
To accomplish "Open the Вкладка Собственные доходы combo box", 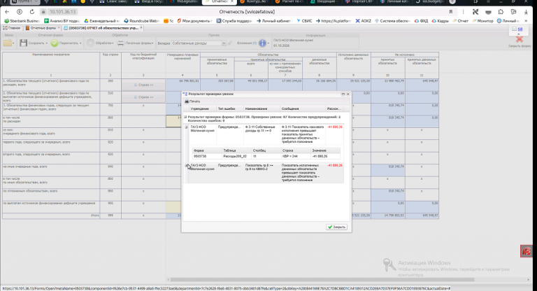I will coord(199,43).
